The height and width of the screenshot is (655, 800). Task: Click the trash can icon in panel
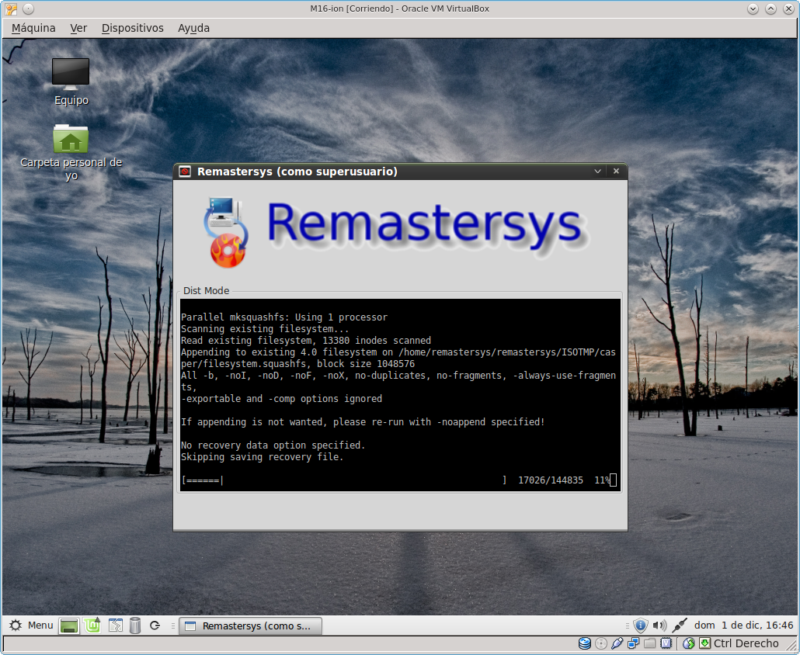[135, 626]
